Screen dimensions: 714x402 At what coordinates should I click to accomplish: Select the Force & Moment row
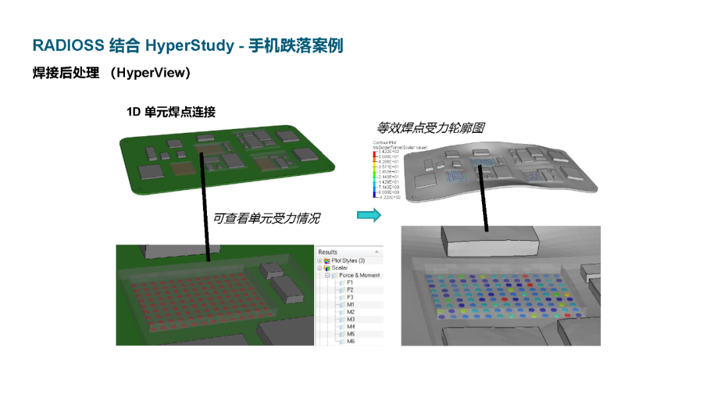click(349, 276)
